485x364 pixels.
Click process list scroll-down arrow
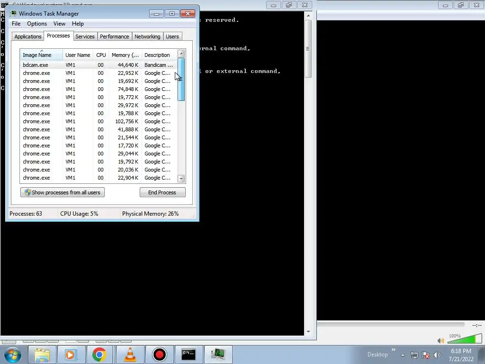point(181,179)
